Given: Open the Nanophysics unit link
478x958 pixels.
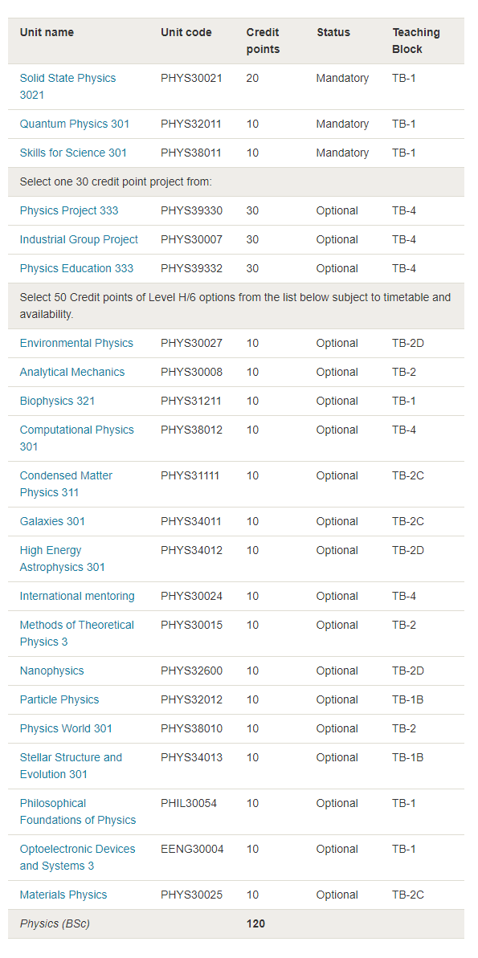Looking at the screenshot, I should (52, 671).
